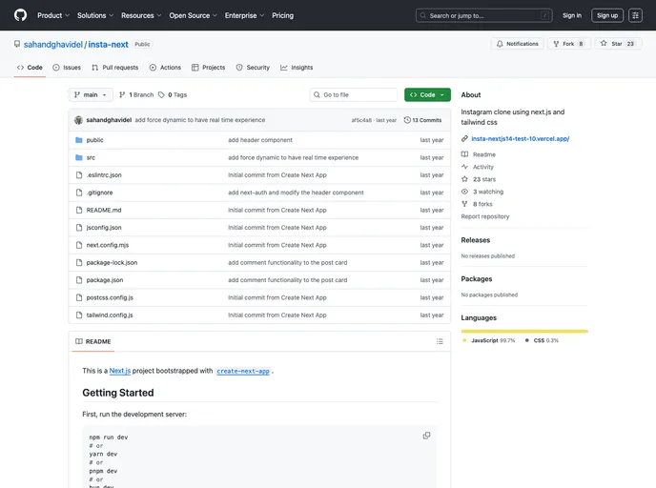Open the README outline icon
The width and height of the screenshot is (656, 488).
(x=440, y=341)
